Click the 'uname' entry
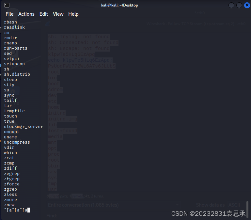Viewport: 251px width, 220px height. 10,137
